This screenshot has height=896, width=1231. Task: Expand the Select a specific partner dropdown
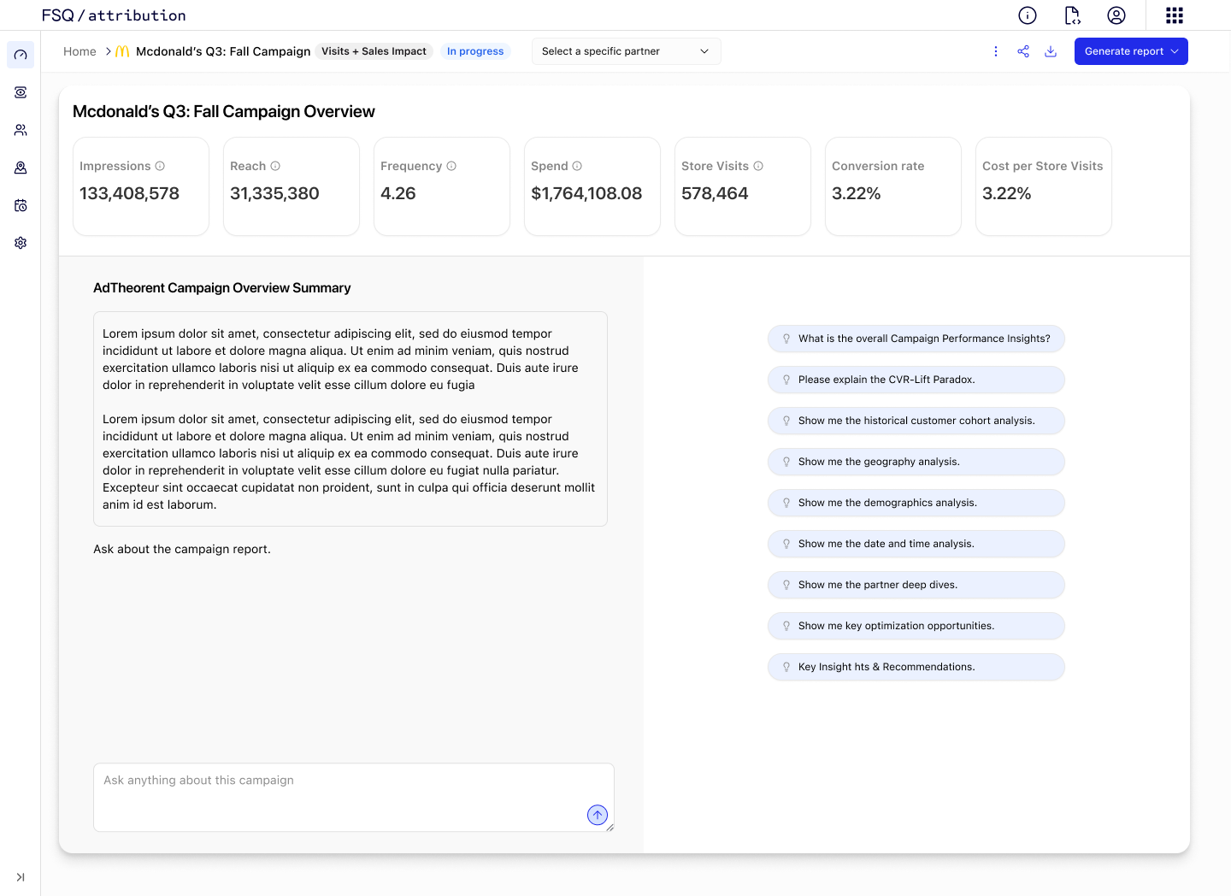pyautogui.click(x=626, y=51)
